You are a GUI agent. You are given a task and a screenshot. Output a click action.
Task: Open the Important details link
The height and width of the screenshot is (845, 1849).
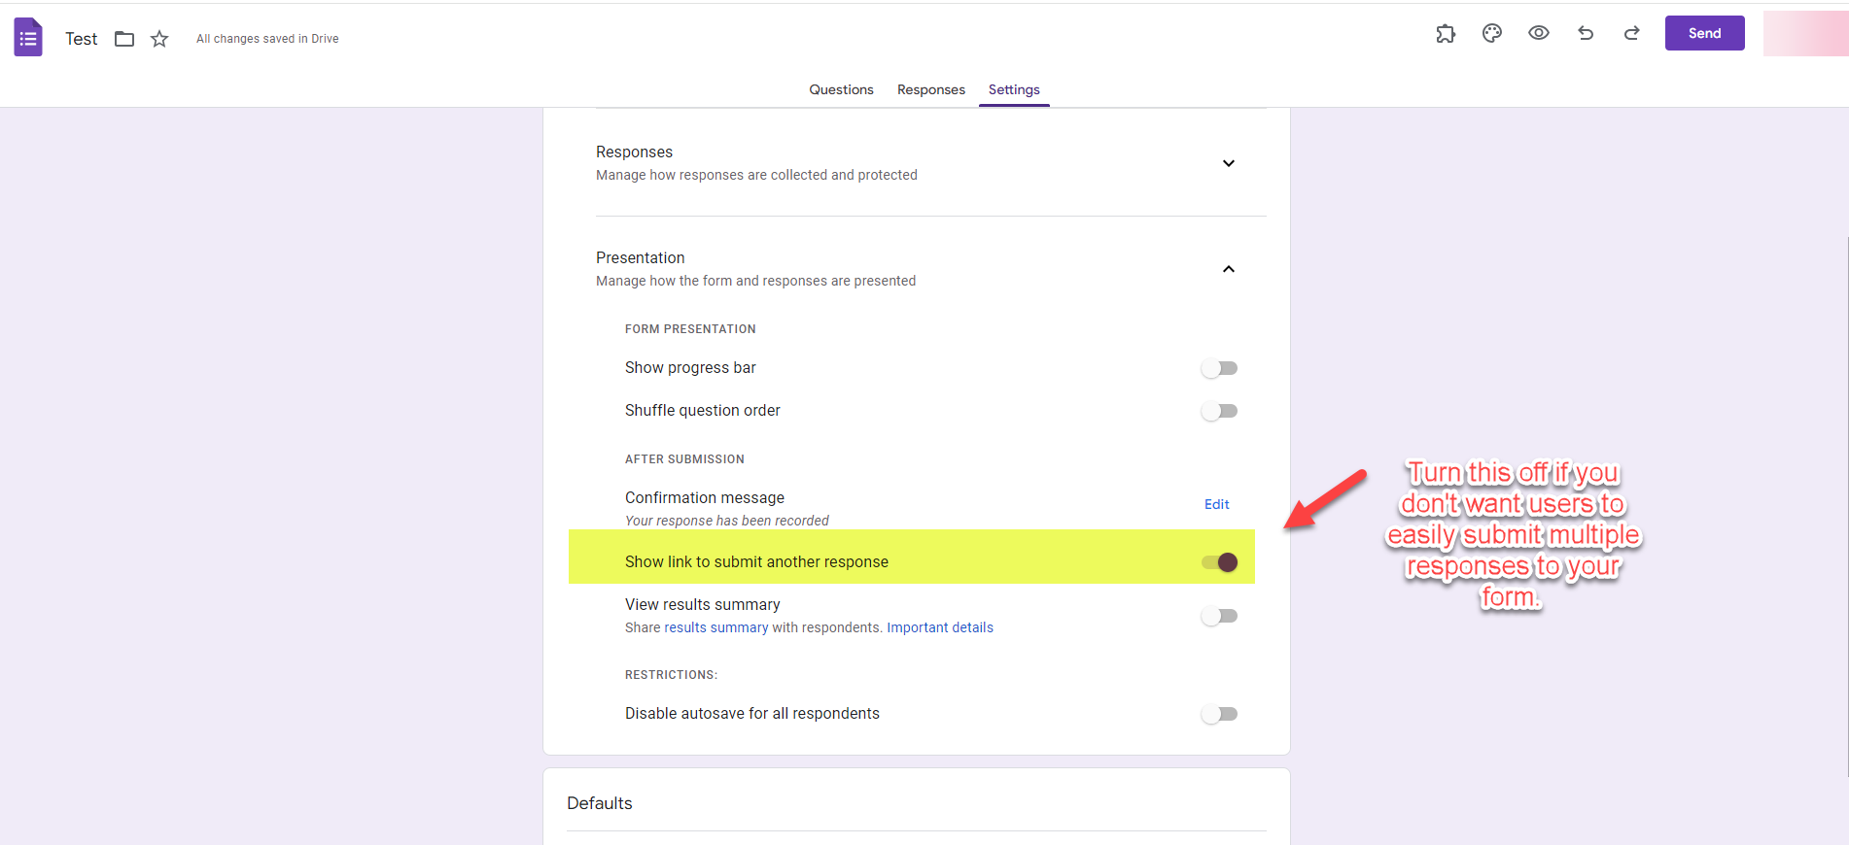939,627
